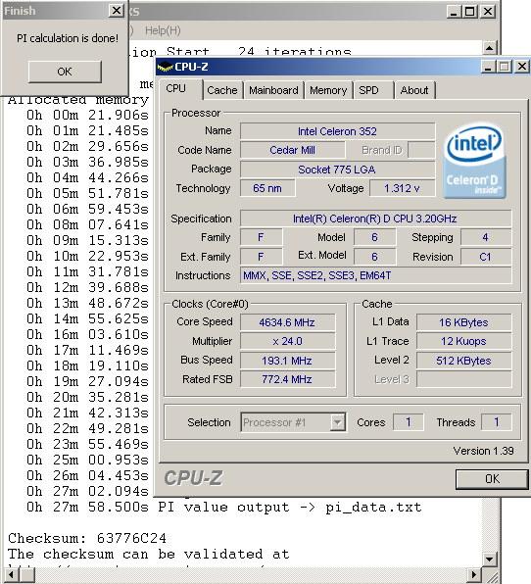Close the Super PI window
This screenshot has width=531, height=584.
488,12
